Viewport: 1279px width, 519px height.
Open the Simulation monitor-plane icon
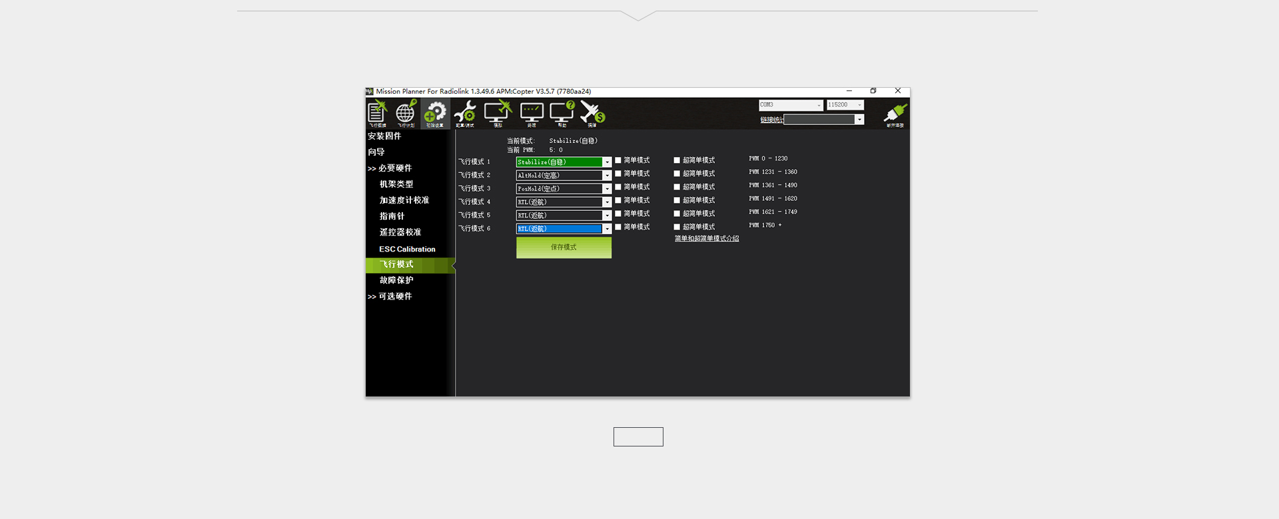click(498, 114)
